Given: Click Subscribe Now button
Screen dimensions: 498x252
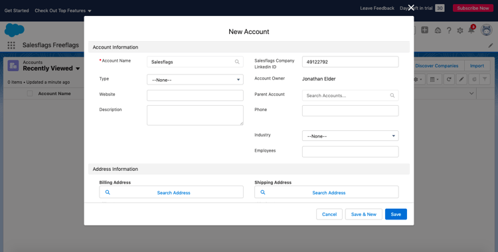Looking at the screenshot, I should 473,8.
